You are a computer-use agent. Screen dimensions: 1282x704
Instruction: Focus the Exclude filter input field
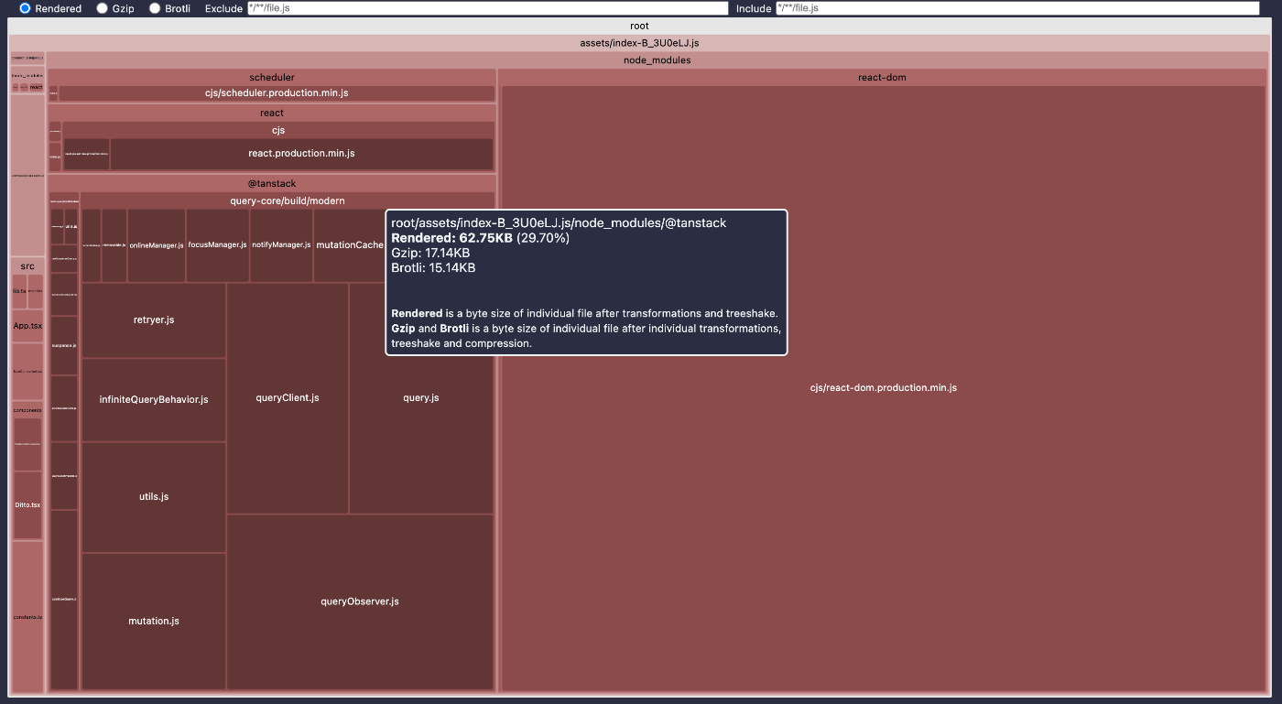pyautogui.click(x=488, y=8)
